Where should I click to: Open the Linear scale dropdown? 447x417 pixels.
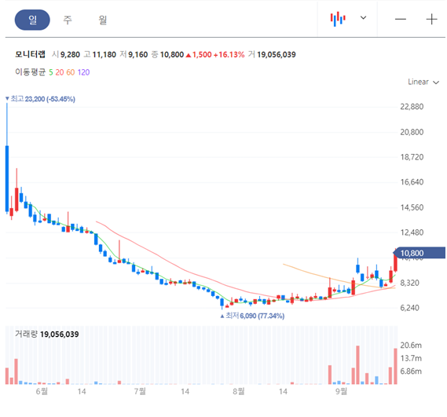(423, 82)
